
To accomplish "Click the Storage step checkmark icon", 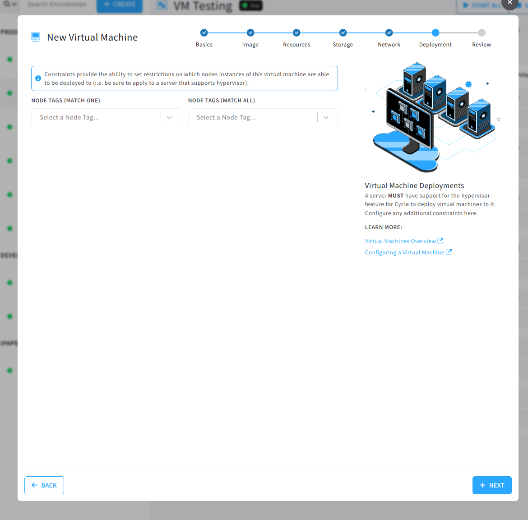I will [343, 32].
